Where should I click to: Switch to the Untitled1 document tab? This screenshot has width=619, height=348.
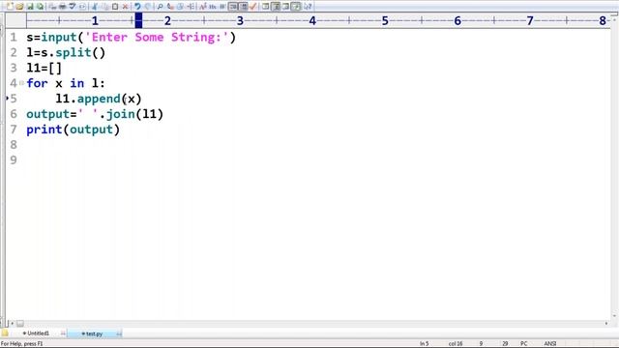[x=38, y=333]
